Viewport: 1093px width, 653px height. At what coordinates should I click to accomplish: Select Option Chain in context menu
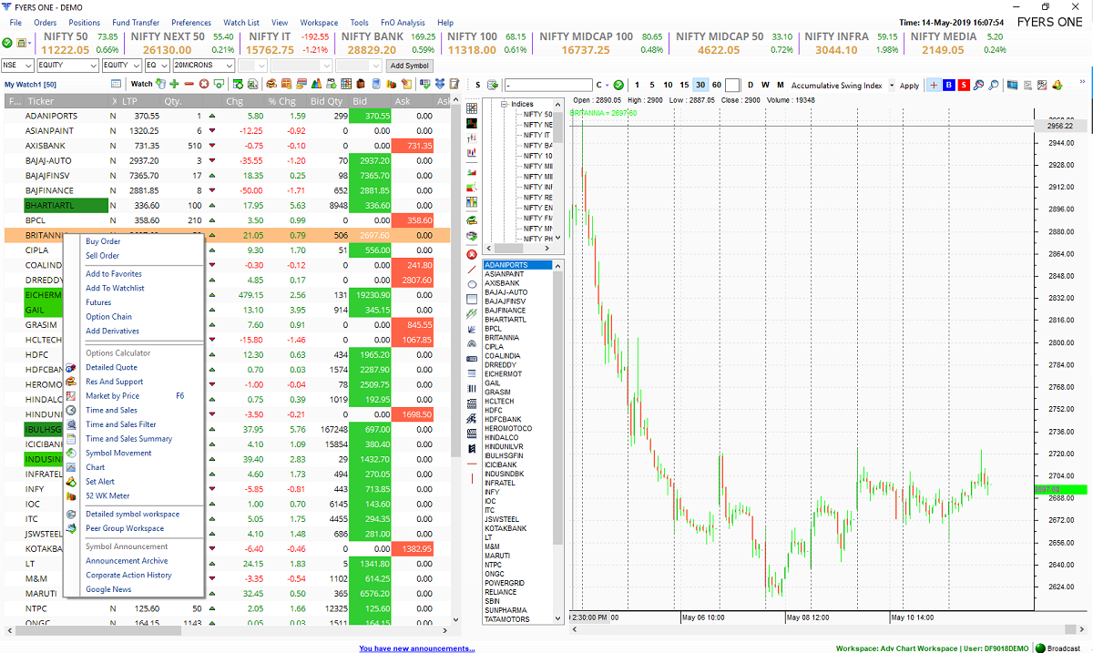[x=109, y=317]
